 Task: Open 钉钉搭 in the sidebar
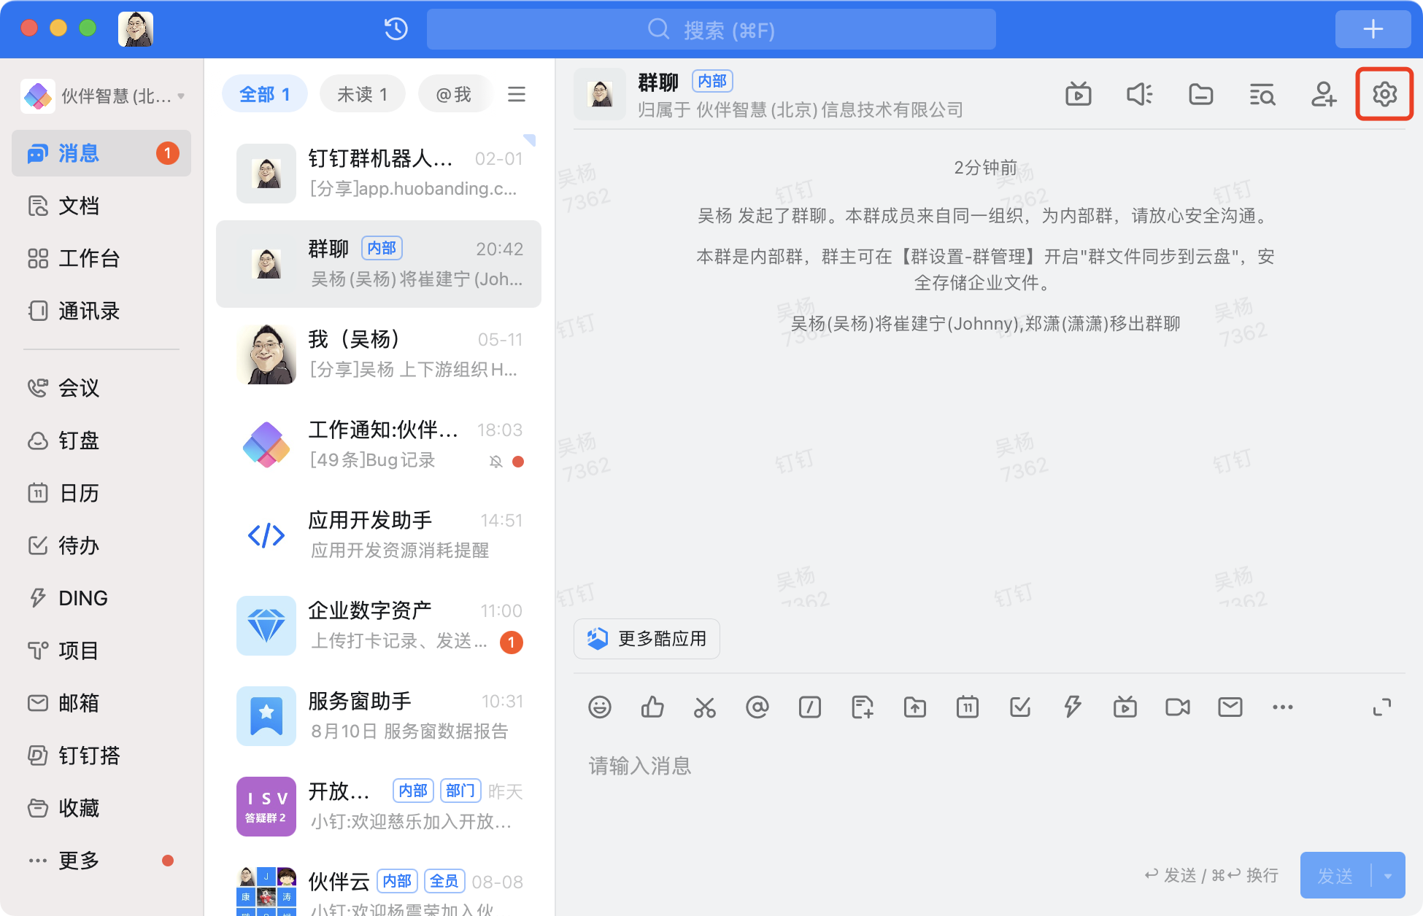(x=101, y=756)
